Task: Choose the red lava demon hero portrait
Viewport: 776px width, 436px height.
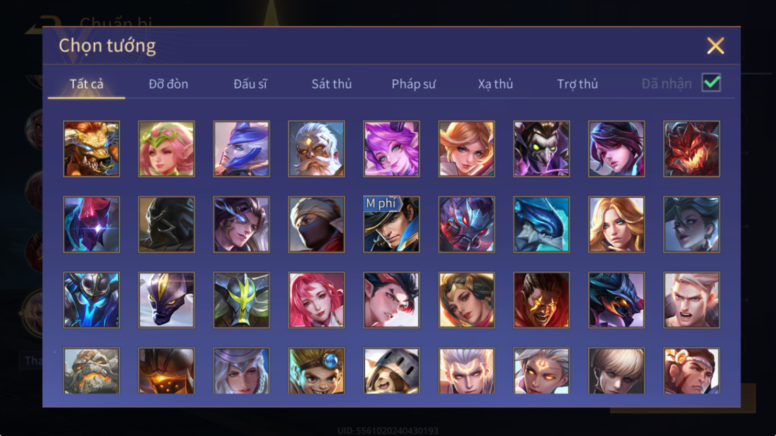Action: coord(692,149)
